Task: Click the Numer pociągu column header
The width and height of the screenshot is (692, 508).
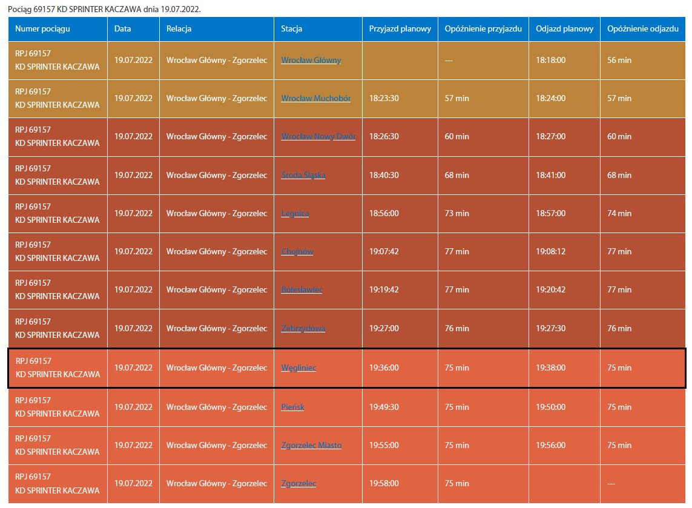Action: pyautogui.click(x=42, y=29)
